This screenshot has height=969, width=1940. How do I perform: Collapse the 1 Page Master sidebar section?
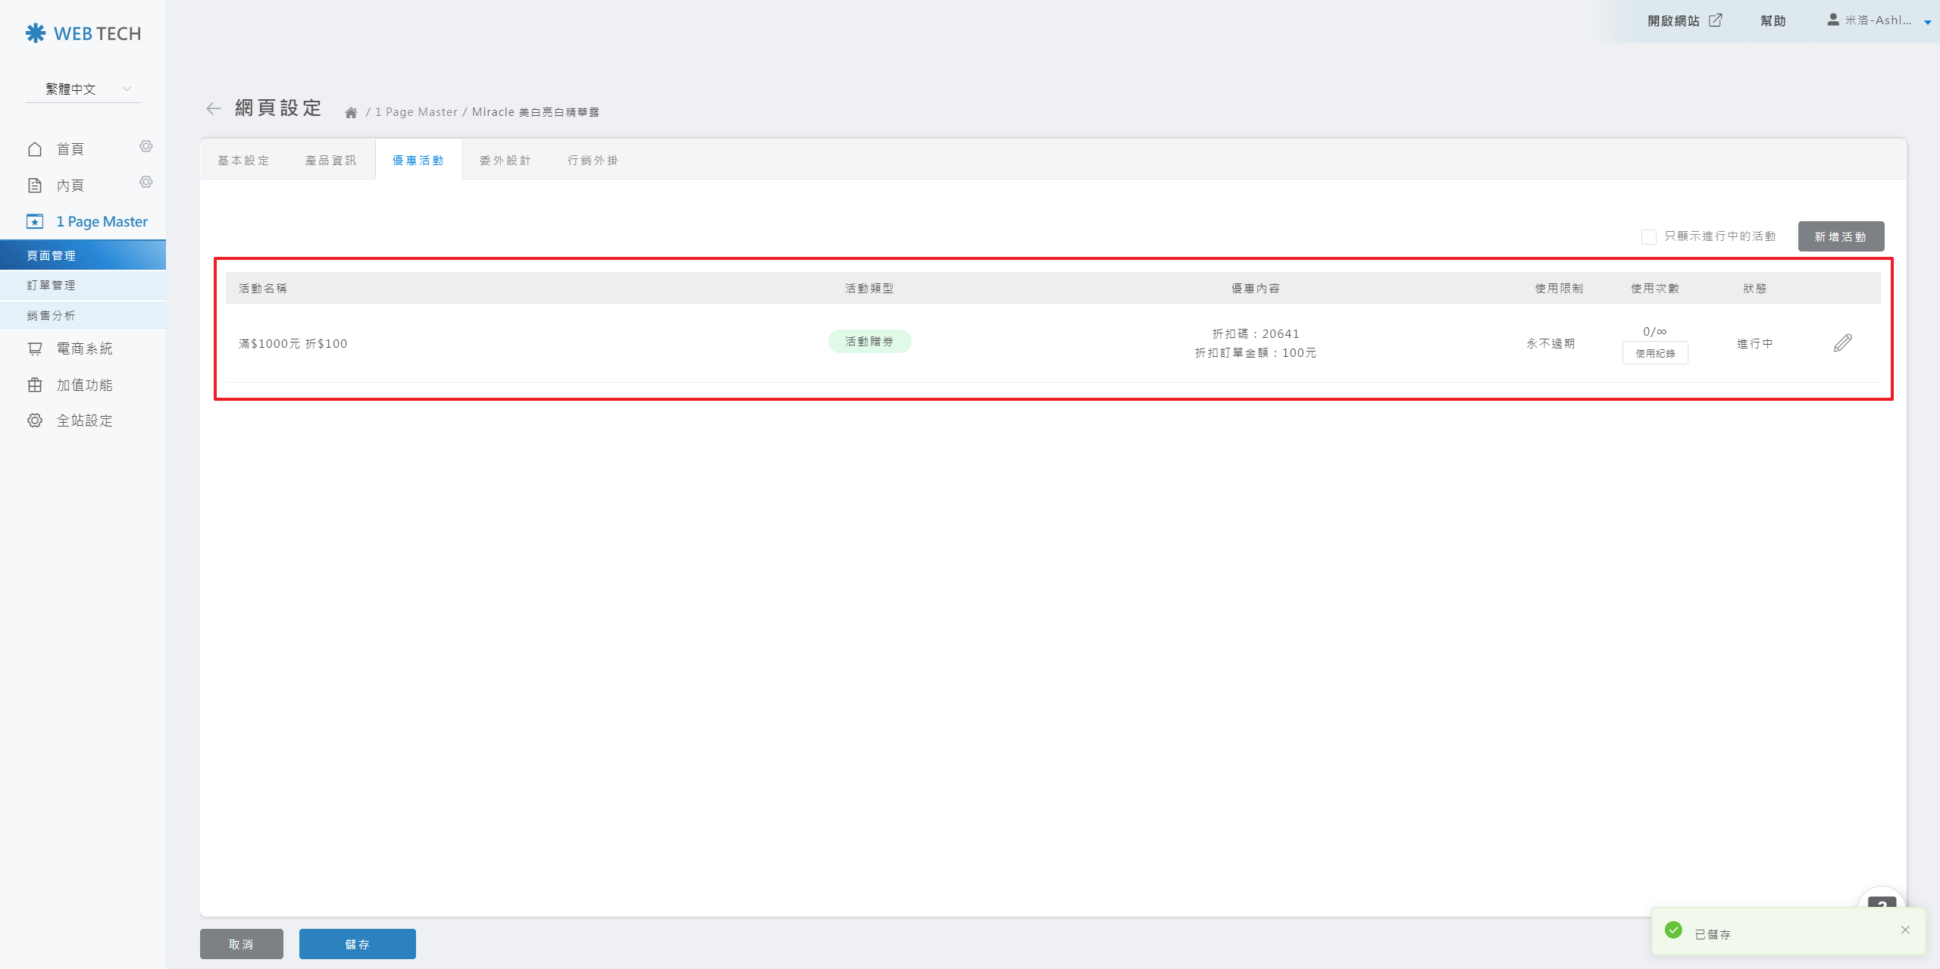[x=102, y=222]
